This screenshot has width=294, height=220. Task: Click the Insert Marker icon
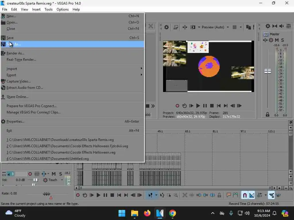(229, 195)
